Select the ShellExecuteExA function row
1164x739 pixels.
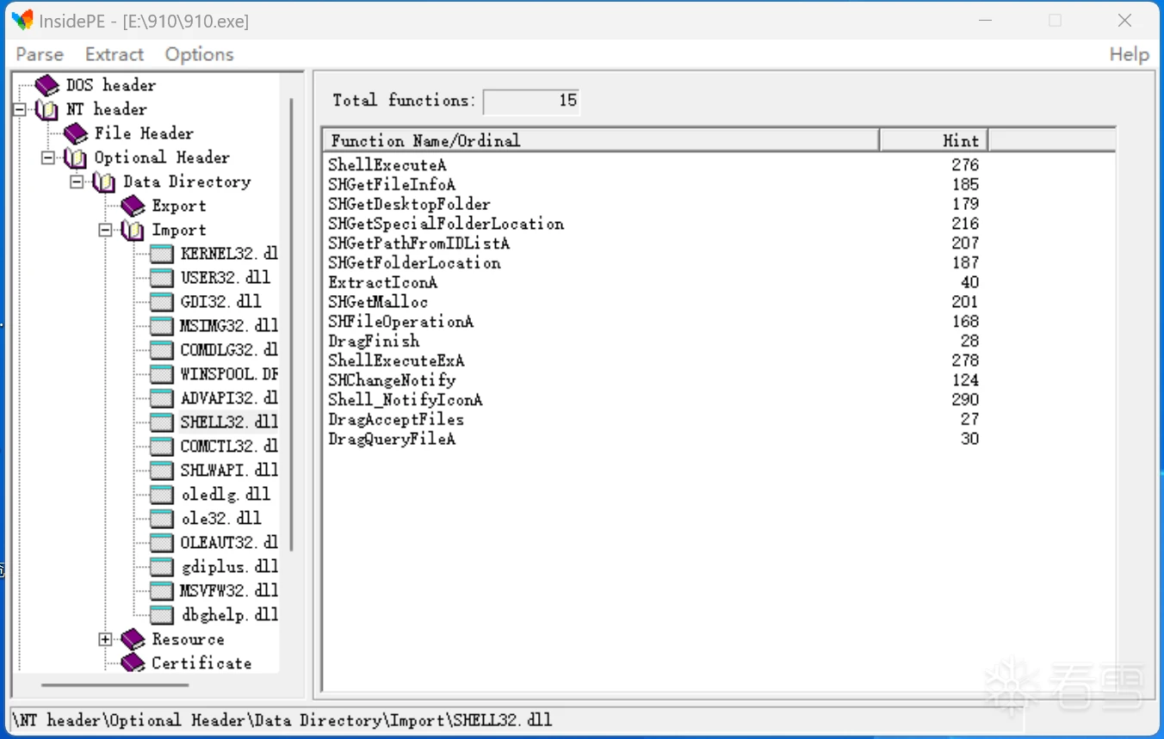pyautogui.click(x=396, y=360)
